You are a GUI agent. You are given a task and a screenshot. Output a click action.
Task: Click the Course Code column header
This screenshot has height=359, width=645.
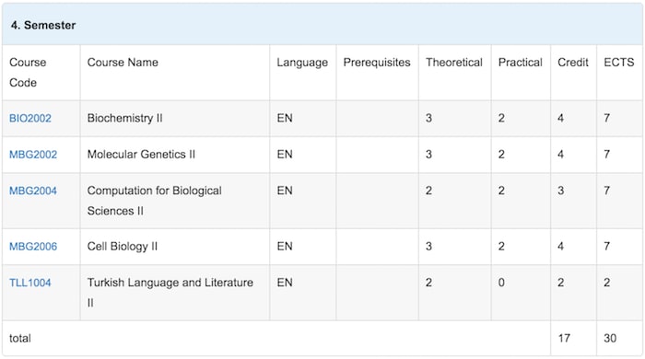click(x=28, y=73)
